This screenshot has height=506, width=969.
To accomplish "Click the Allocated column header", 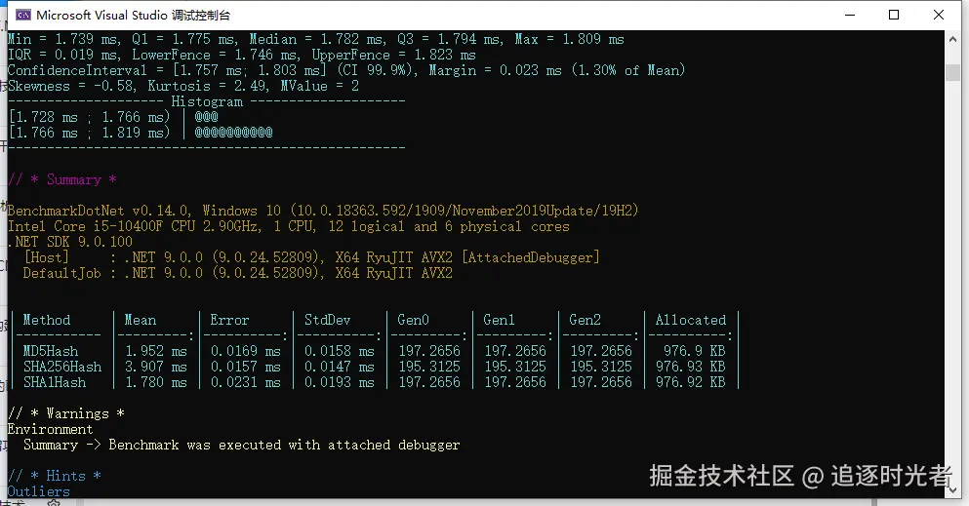I will (690, 320).
